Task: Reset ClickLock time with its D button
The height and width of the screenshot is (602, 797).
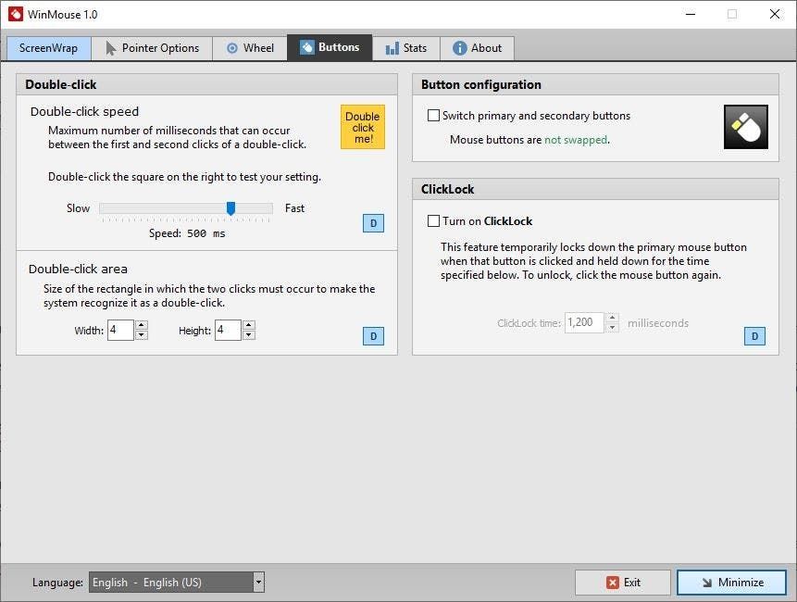Action: 754,336
